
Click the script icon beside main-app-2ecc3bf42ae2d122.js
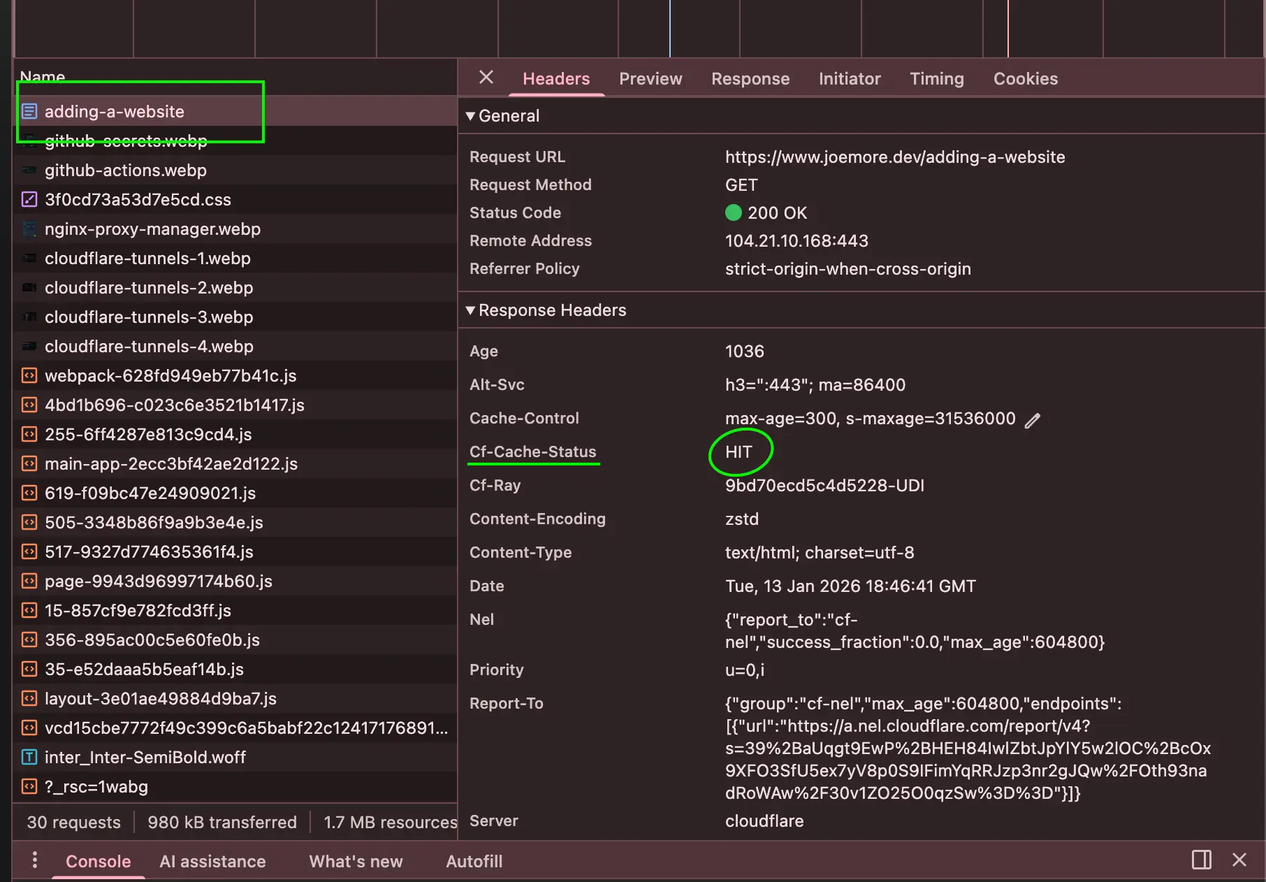pyautogui.click(x=29, y=463)
